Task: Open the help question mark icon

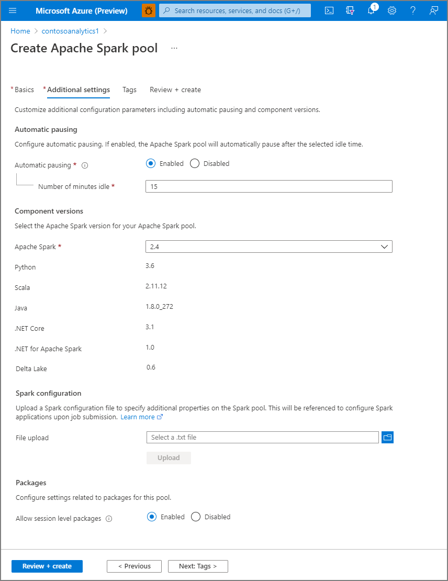Action: coord(413,10)
